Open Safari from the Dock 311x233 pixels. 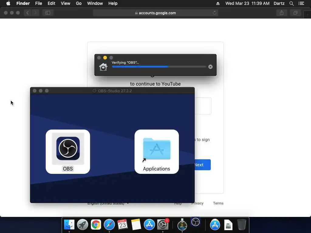coord(109,225)
